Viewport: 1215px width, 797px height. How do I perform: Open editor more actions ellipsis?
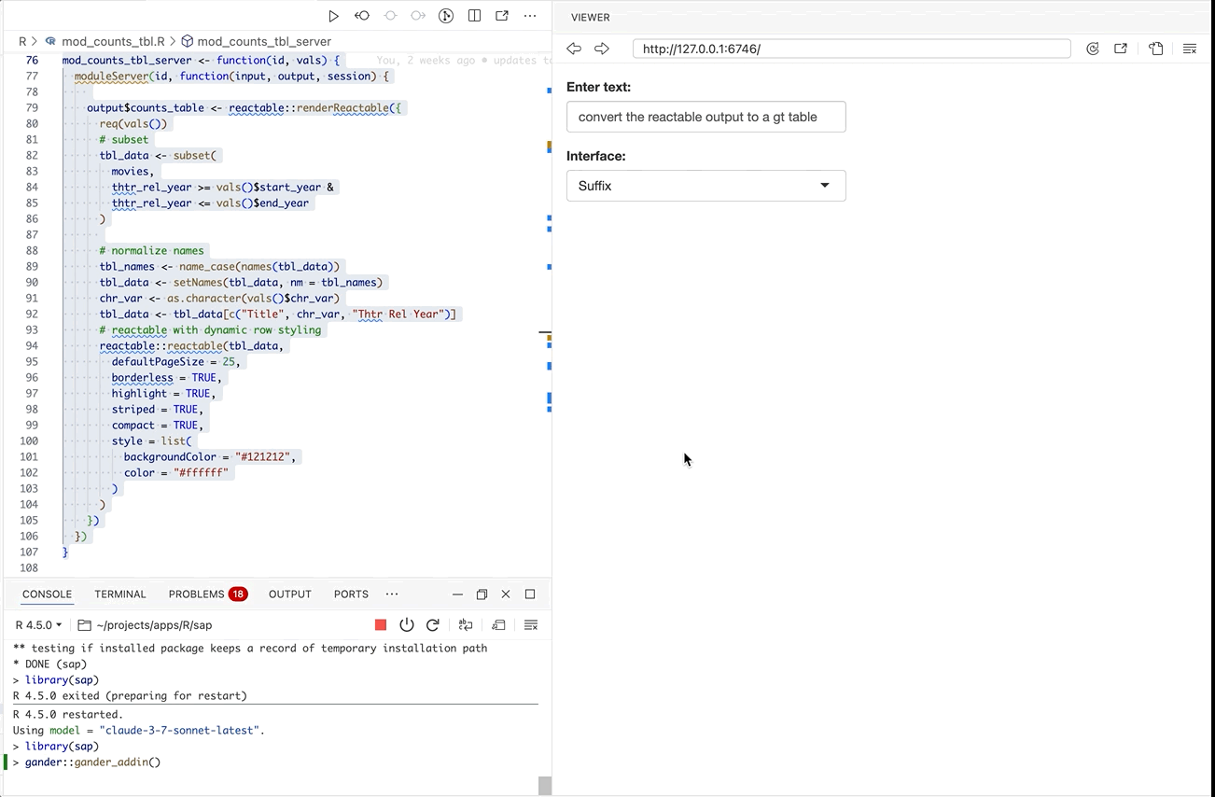point(530,16)
